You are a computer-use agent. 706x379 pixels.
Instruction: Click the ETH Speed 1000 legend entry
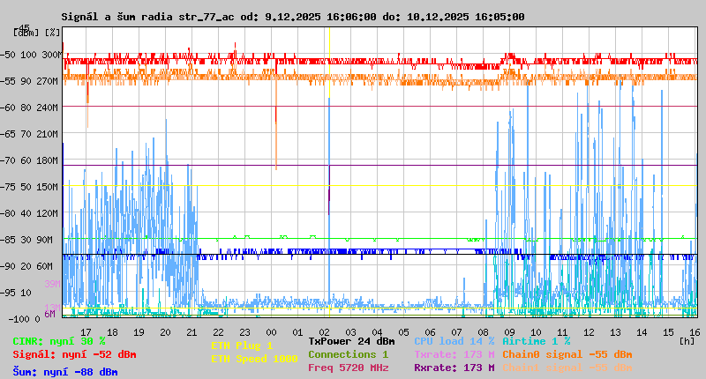[254, 359]
